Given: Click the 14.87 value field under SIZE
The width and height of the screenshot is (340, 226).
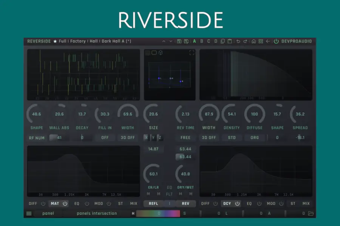Looking at the screenshot, I should pyautogui.click(x=153, y=149).
